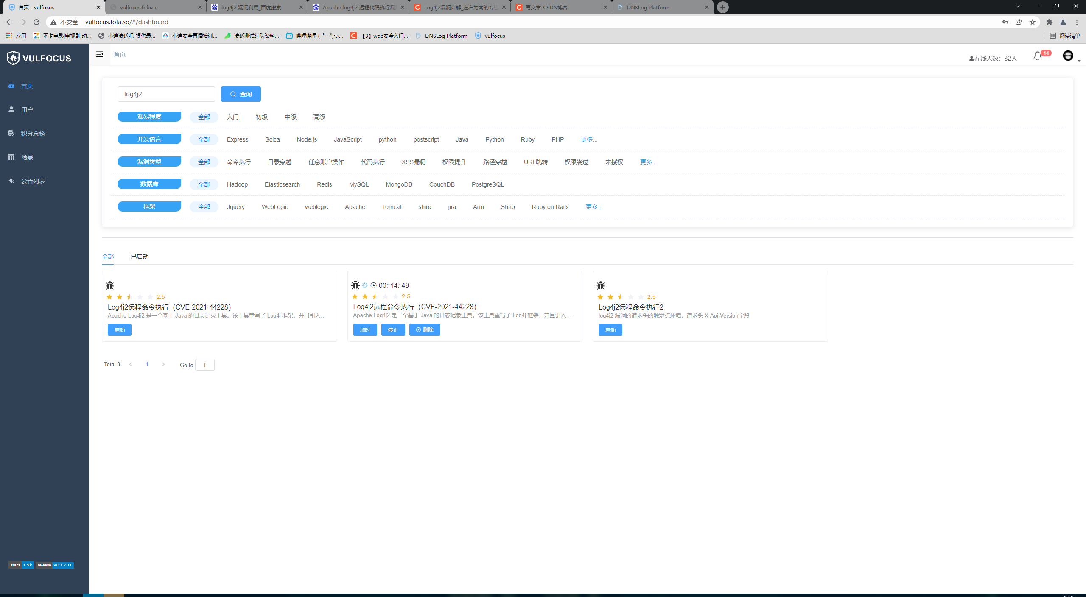Click the VULFOCUS logo

coord(39,58)
